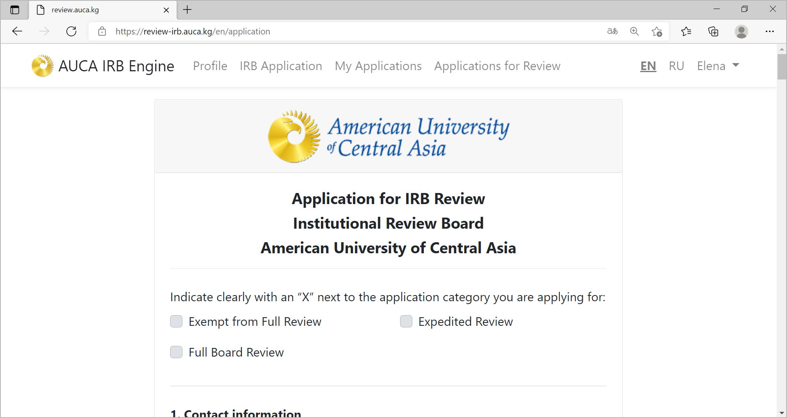Add this page to favorites star icon
The height and width of the screenshot is (418, 787).
click(x=657, y=31)
